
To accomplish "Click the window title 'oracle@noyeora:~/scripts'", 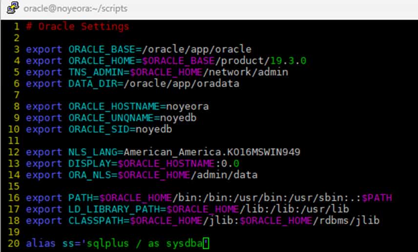I will pyautogui.click(x=75, y=8).
